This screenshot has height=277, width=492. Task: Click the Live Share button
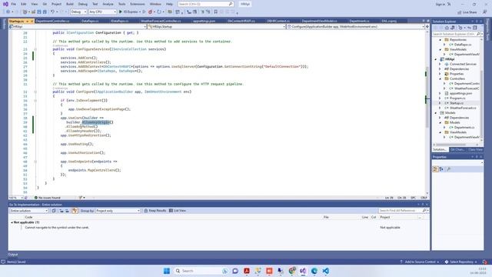[x=467, y=12]
